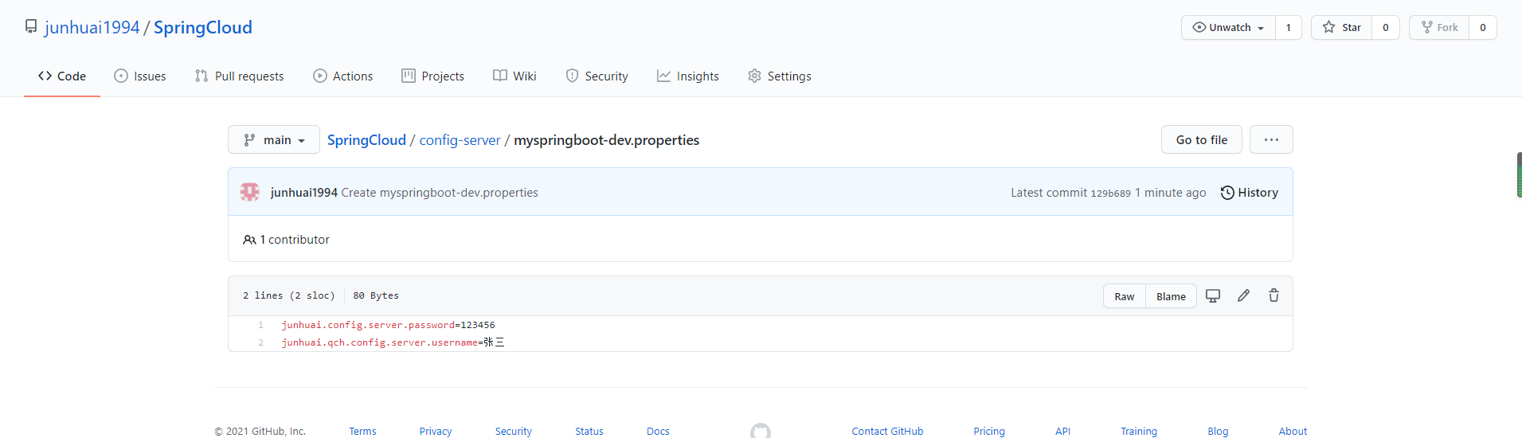Open the three-dots more options menu
The width and height of the screenshot is (1522, 438).
pos(1271,139)
